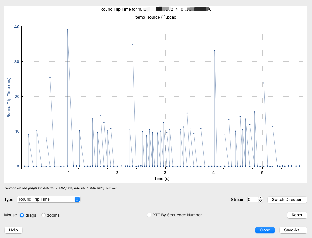Viewport: 312px width, 238px height.
Task: Open the Type dropdown showing Round Trip Time
Action: pos(48,199)
